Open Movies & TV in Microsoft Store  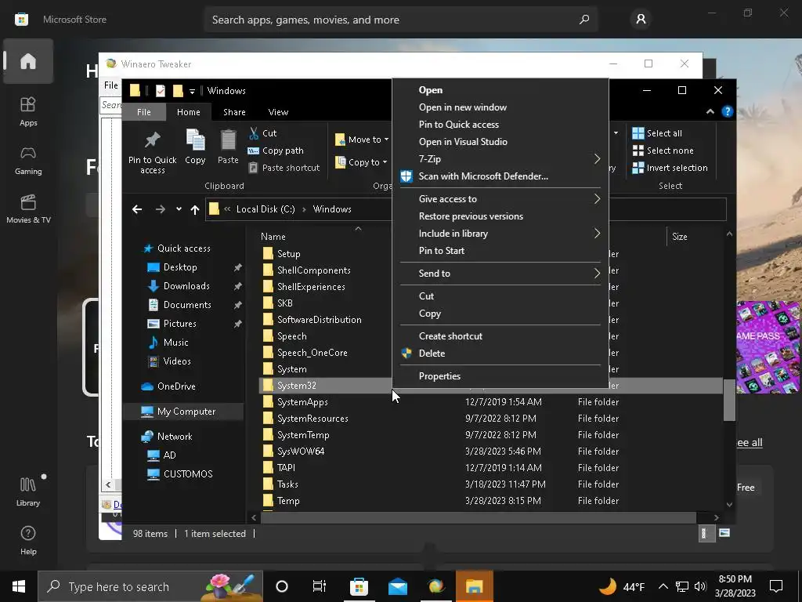(28, 209)
